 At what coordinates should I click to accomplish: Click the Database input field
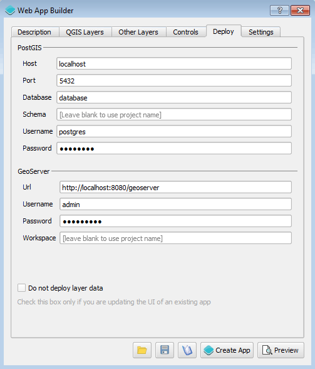[174, 97]
